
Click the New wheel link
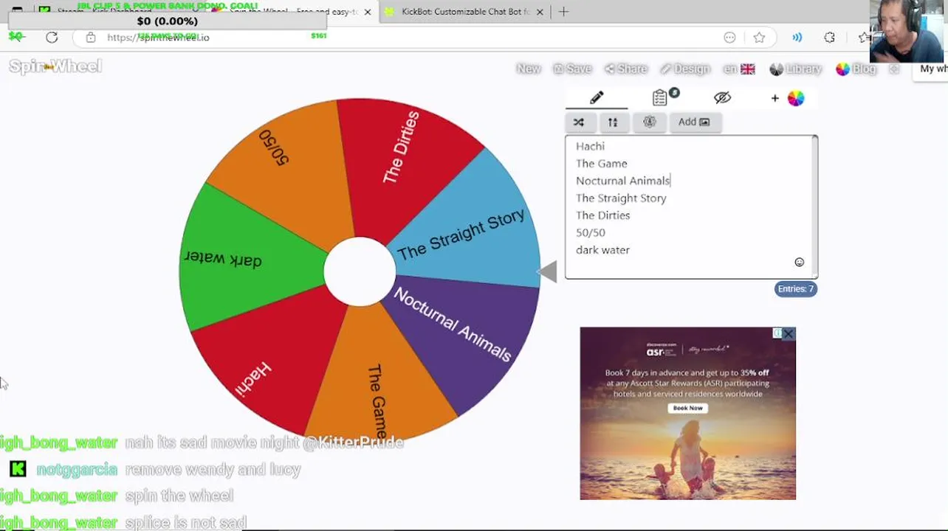pyautogui.click(x=529, y=69)
